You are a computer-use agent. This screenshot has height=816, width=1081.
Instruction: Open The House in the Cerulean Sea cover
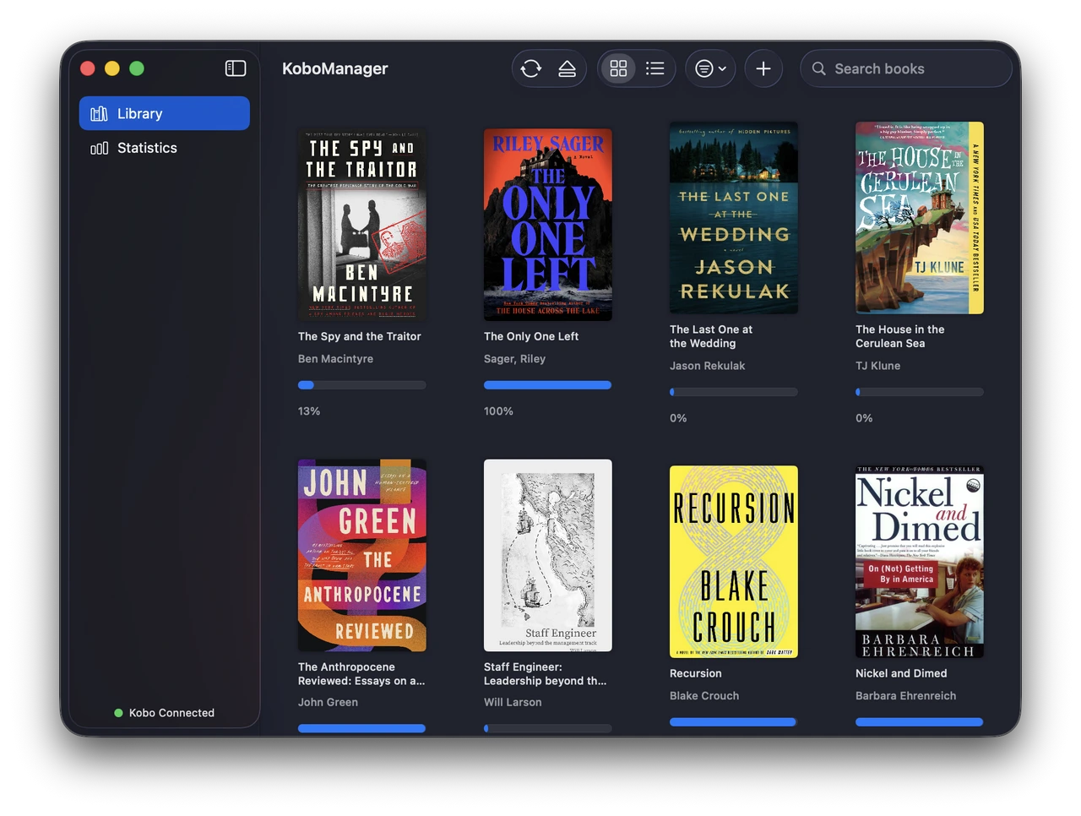tap(920, 218)
